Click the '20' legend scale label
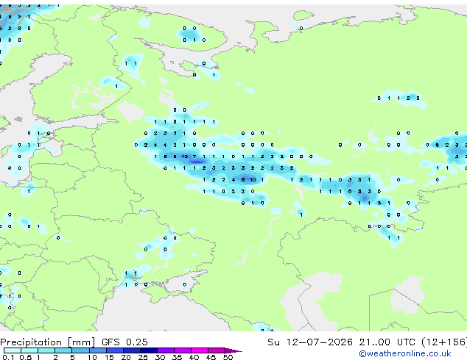The width and height of the screenshot is (467, 360). click(x=126, y=357)
